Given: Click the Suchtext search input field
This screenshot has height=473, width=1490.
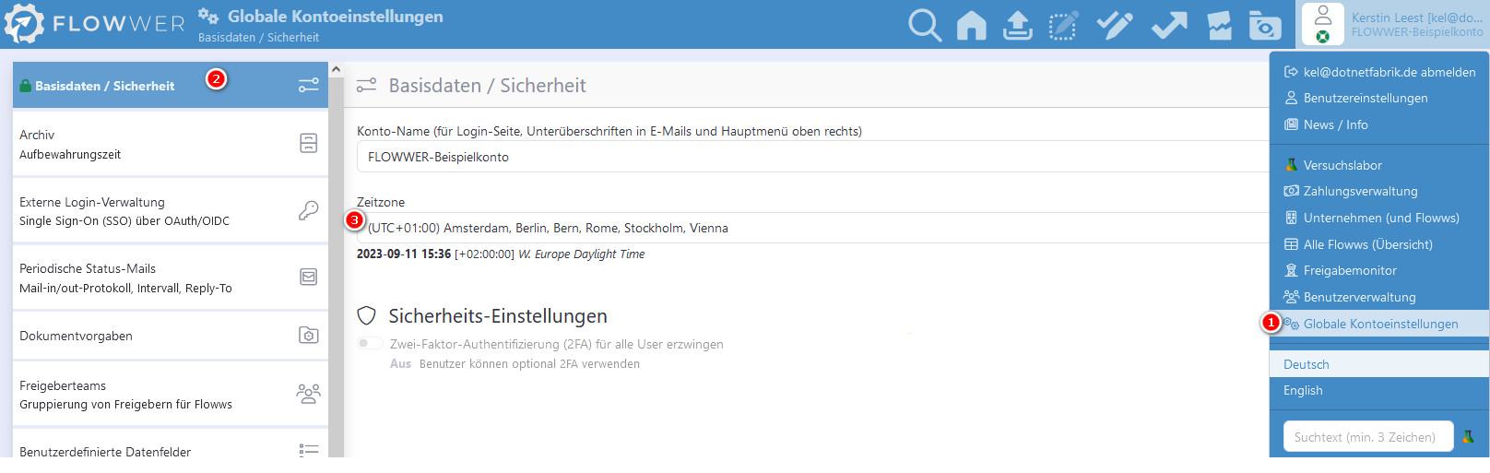Looking at the screenshot, I should [1368, 437].
